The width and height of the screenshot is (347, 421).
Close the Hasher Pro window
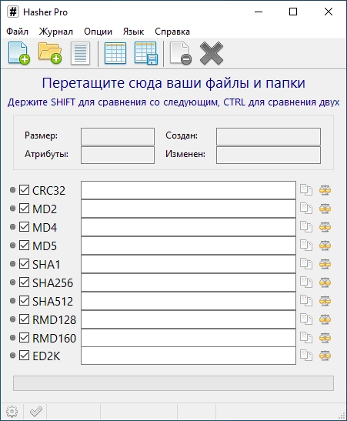click(329, 12)
